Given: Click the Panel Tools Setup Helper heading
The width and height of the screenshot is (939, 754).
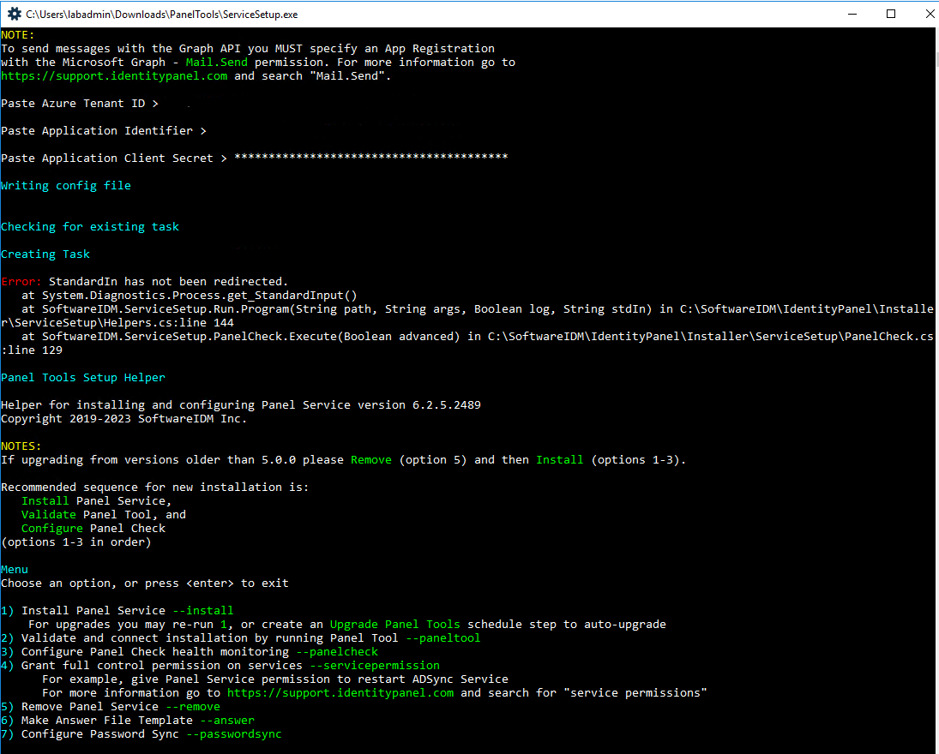Looking at the screenshot, I should point(83,378).
